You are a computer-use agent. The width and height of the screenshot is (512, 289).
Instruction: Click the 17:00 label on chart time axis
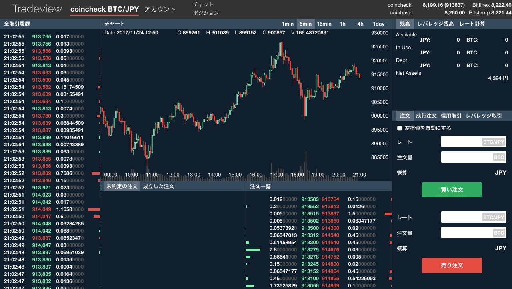click(277, 175)
